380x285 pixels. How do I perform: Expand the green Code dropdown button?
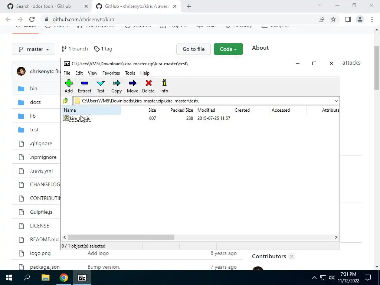click(x=228, y=49)
